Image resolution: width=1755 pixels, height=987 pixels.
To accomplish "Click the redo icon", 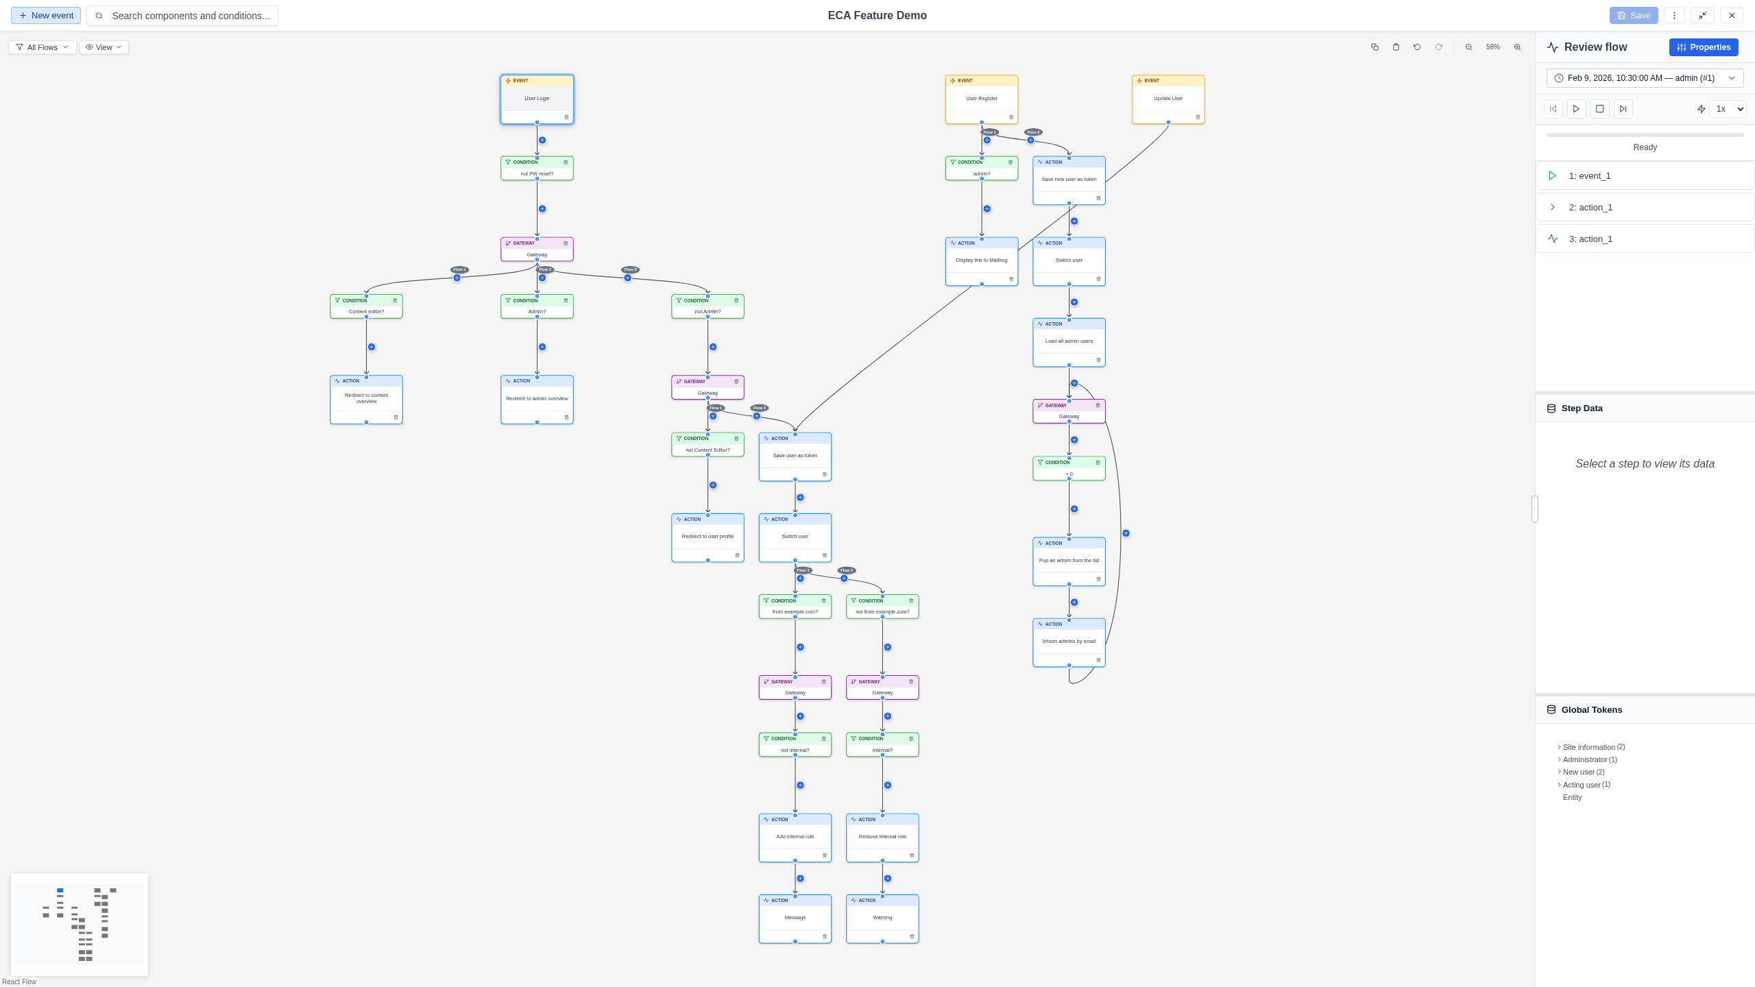I will [1439, 47].
